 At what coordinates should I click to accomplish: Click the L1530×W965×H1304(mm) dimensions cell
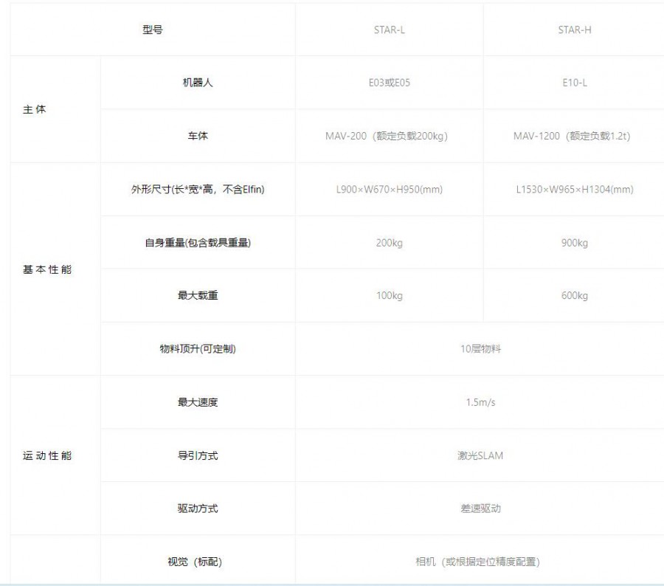(x=574, y=190)
